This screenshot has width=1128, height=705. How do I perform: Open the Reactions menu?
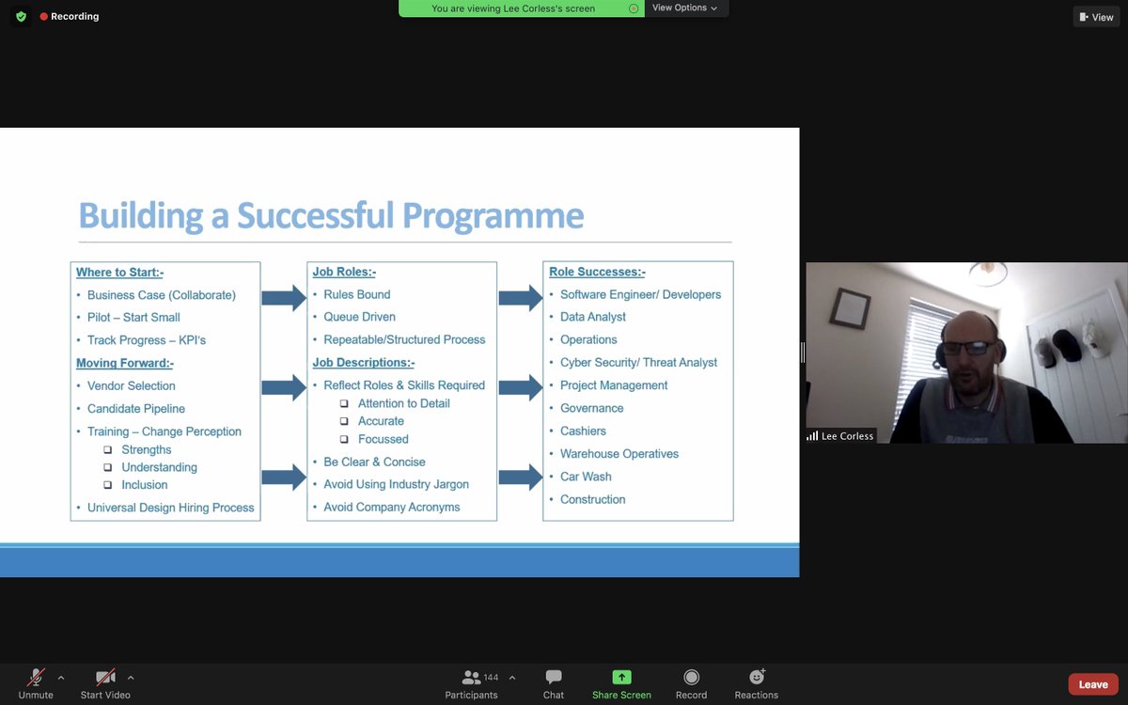(757, 683)
